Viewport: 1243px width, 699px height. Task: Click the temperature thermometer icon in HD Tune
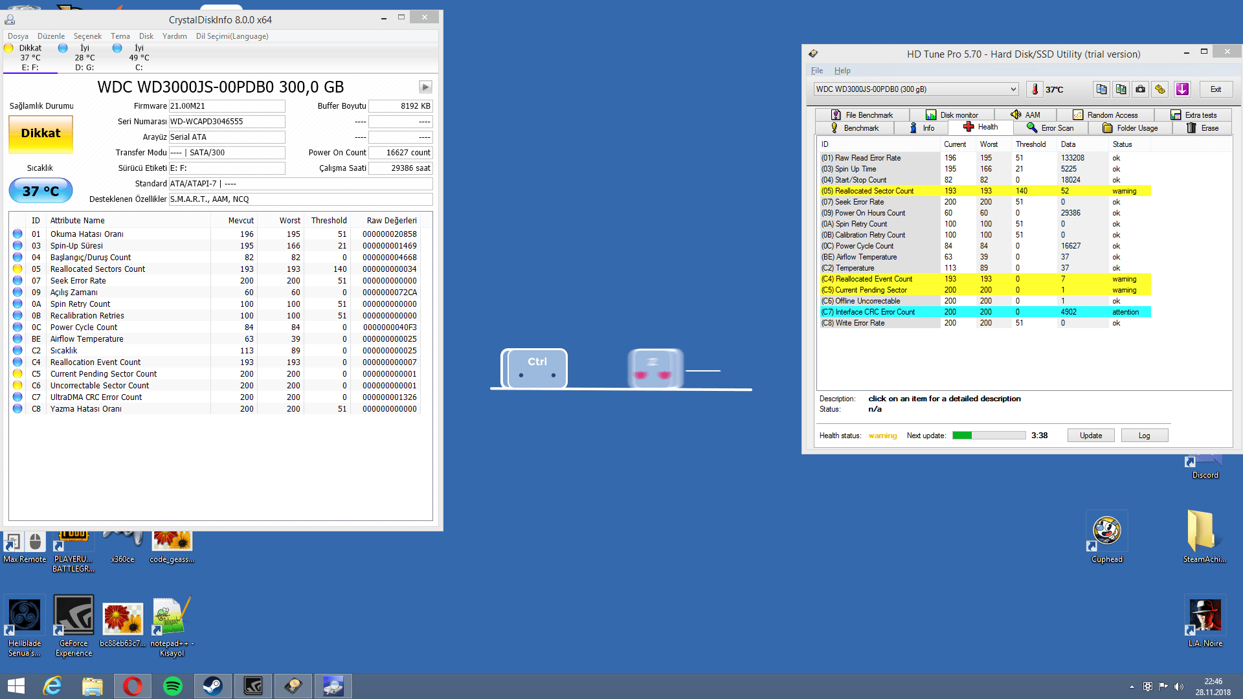1035,89
